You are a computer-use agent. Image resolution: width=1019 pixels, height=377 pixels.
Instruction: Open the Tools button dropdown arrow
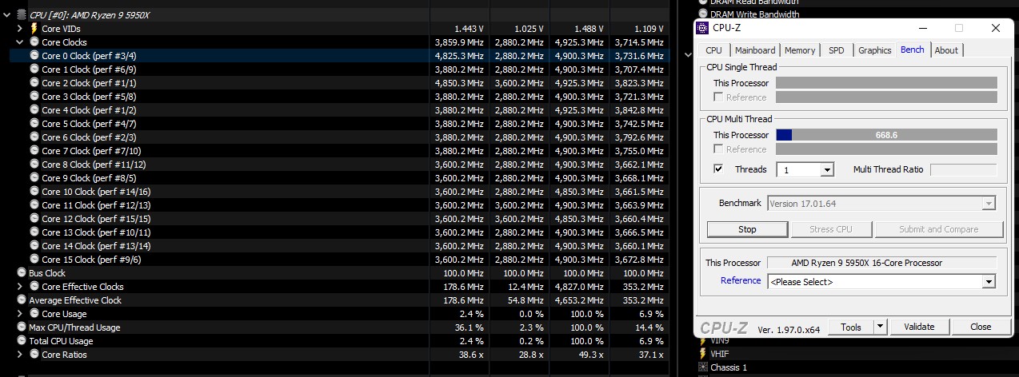880,327
